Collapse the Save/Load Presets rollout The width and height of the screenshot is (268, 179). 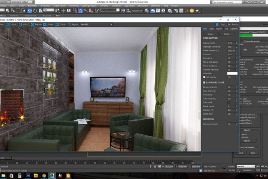[x=247, y=147]
